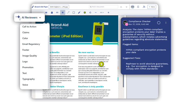Click the Compliance Checker CC avatar
The height and width of the screenshot is (102, 189).
click(x=125, y=23)
